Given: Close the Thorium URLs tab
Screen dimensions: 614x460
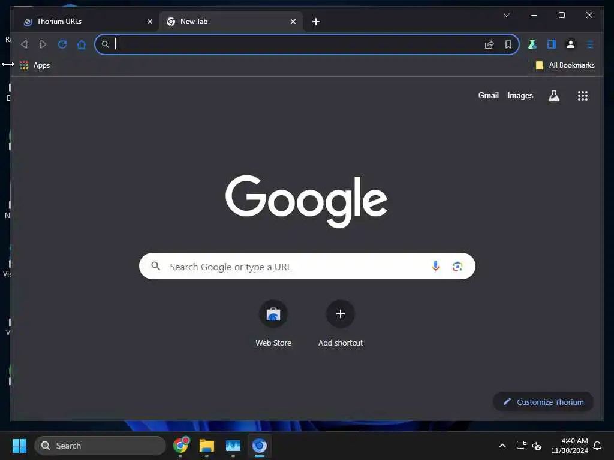Looking at the screenshot, I should 149,22.
